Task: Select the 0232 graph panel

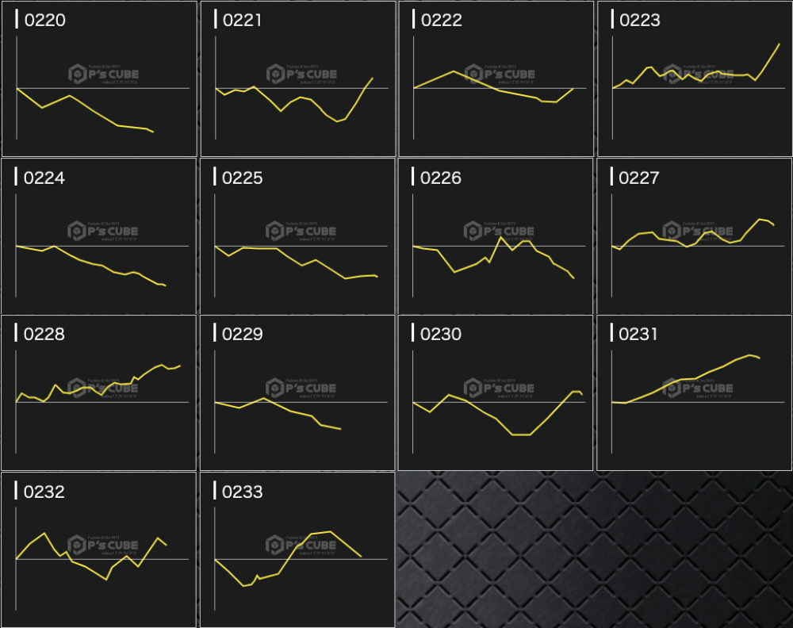Action: click(x=99, y=550)
